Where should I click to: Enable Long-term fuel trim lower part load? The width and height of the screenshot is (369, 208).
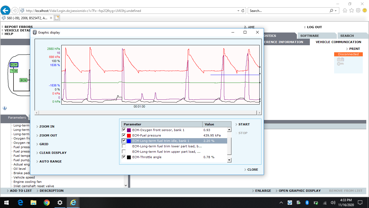tap(124, 146)
